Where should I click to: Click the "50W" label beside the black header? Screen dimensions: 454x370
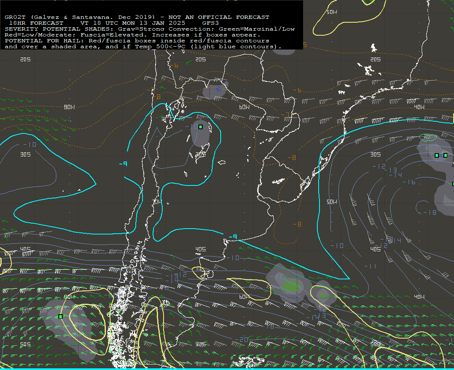click(x=332, y=12)
